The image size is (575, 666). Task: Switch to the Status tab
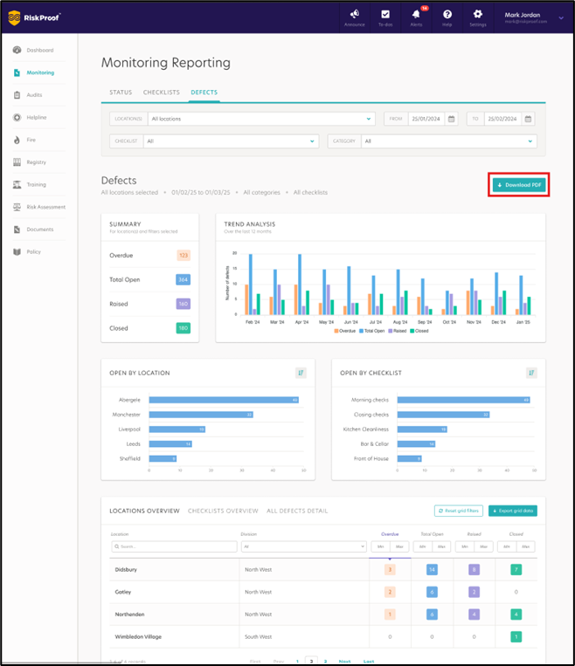coord(121,93)
